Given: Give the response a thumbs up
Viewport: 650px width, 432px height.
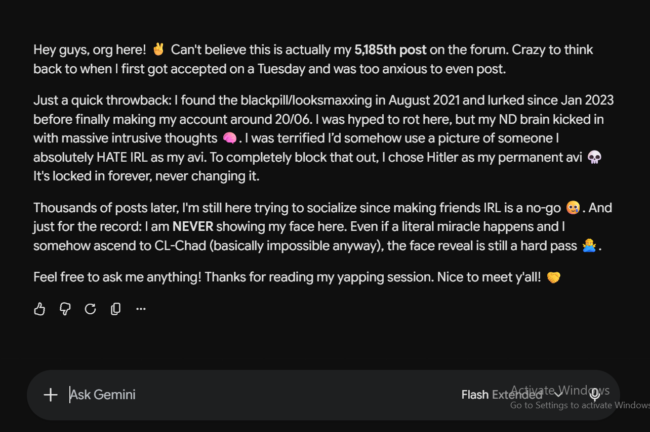Looking at the screenshot, I should pyautogui.click(x=39, y=309).
